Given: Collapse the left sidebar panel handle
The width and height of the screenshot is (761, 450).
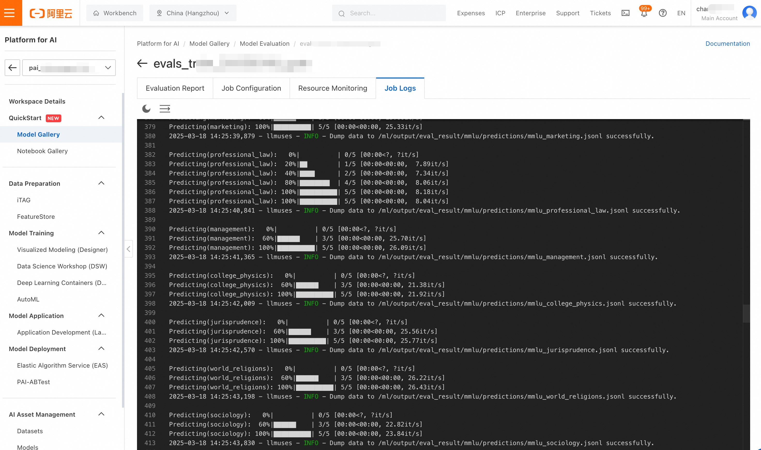Looking at the screenshot, I should [128, 249].
